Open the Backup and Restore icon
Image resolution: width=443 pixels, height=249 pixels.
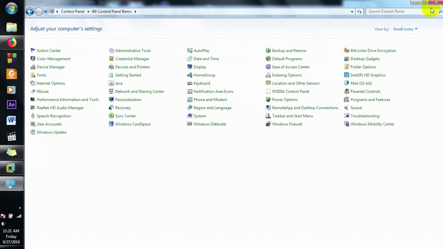tap(268, 50)
